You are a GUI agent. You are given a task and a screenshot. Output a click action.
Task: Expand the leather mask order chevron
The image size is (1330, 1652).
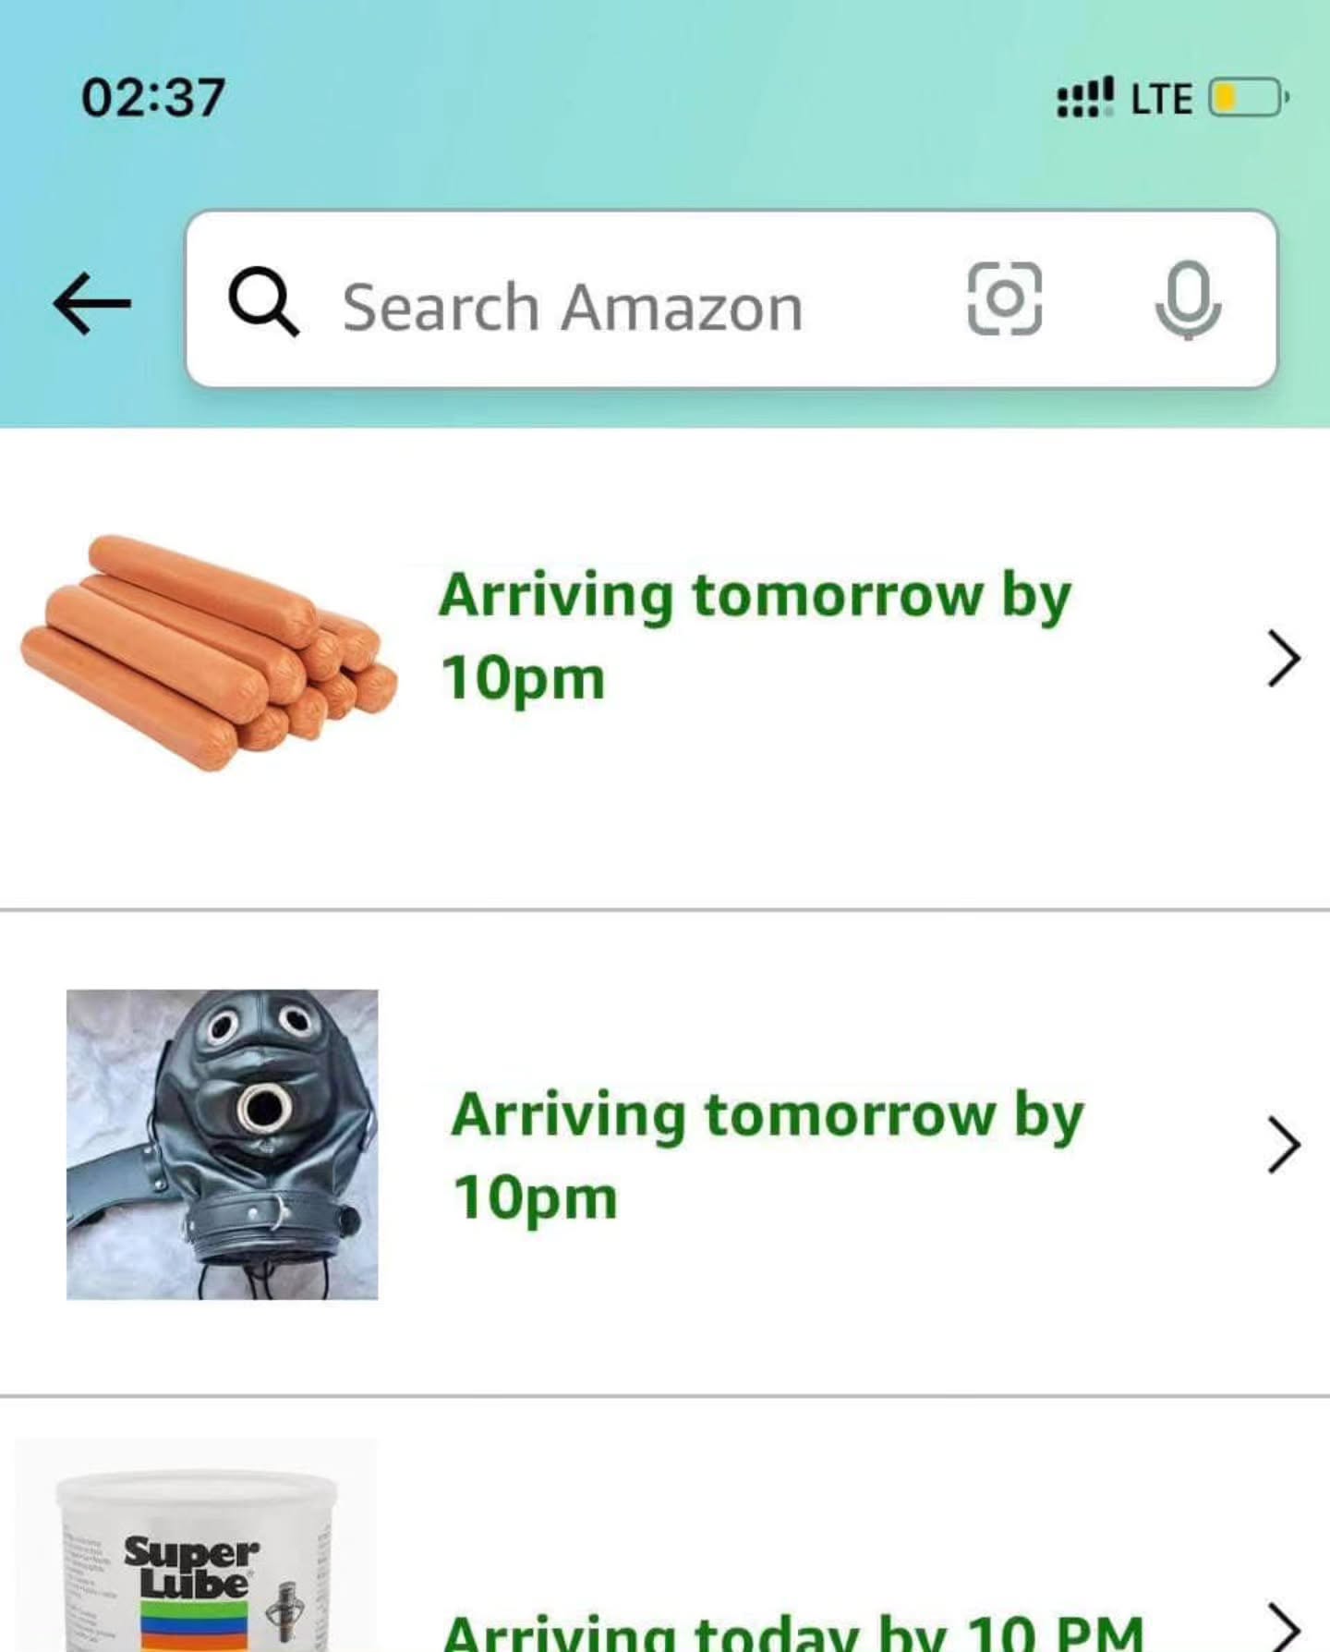[1283, 1145]
